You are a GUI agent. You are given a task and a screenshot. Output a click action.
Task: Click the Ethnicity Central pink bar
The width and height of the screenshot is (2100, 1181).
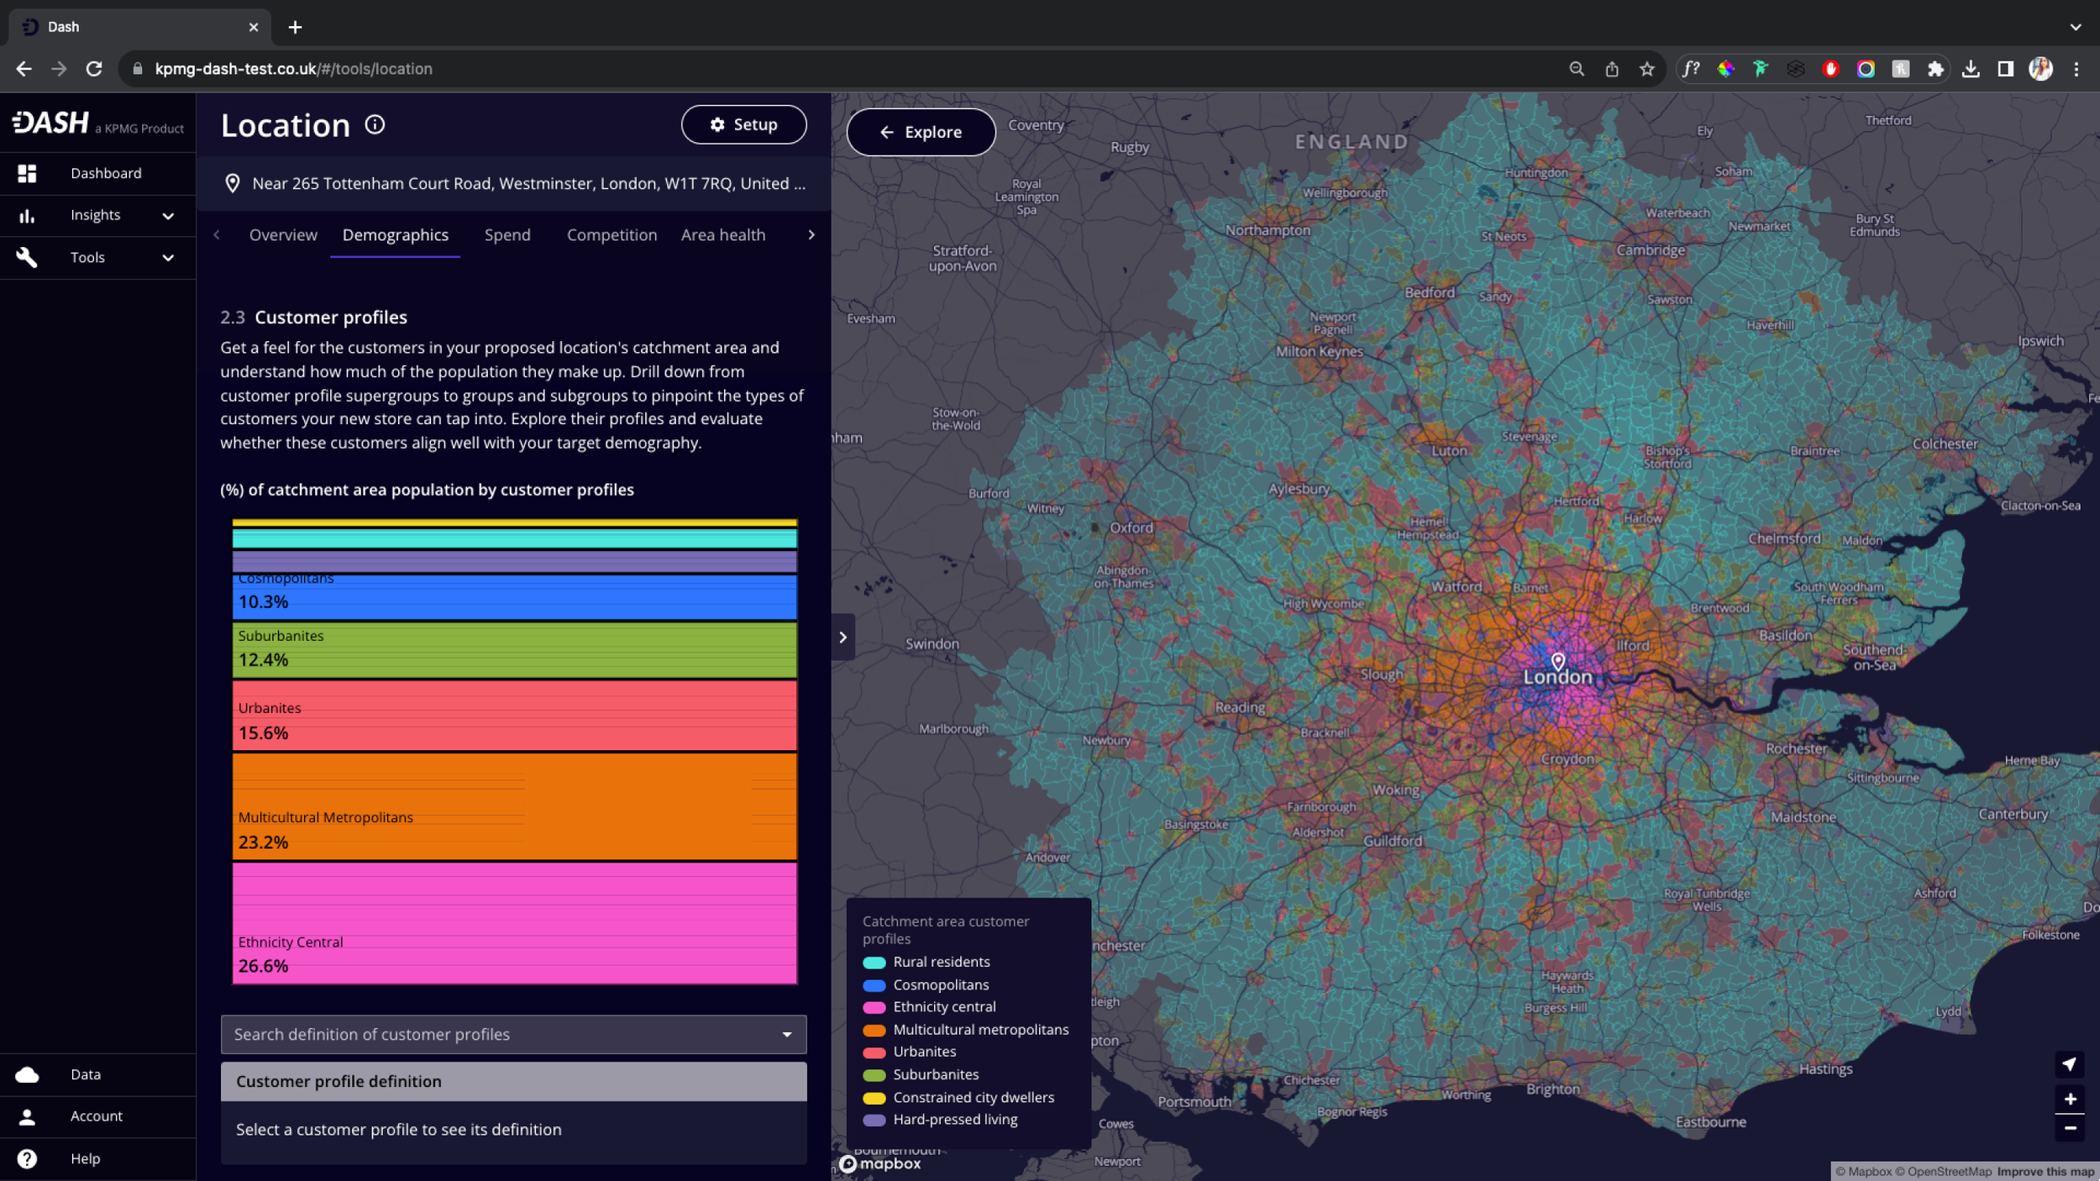pos(514,922)
